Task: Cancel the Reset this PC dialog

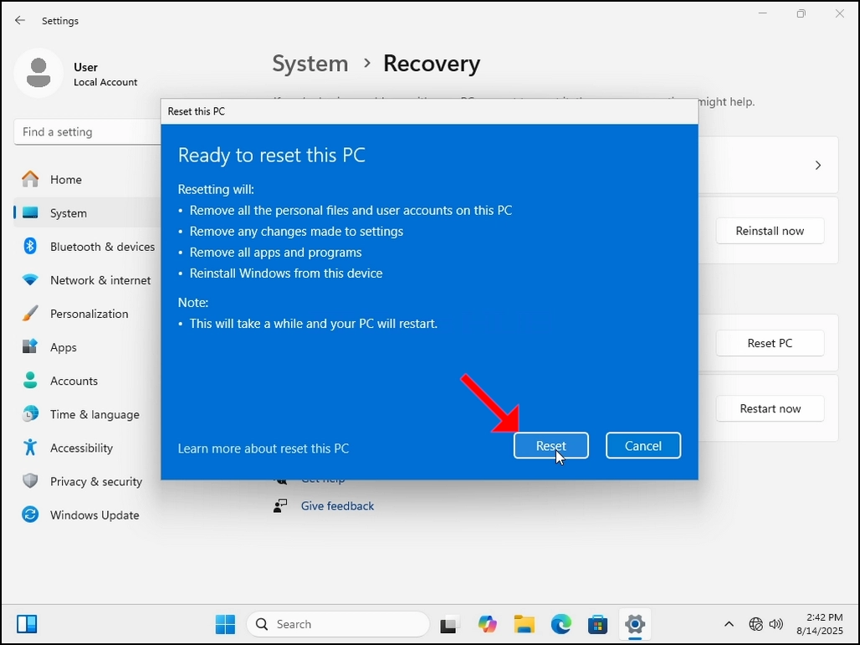Action: pos(642,445)
